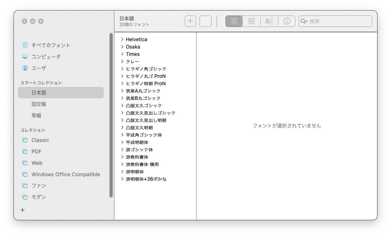This screenshot has height=237, width=391.
Task: Select 游教科書体 横用 font row
Action: tap(156, 164)
